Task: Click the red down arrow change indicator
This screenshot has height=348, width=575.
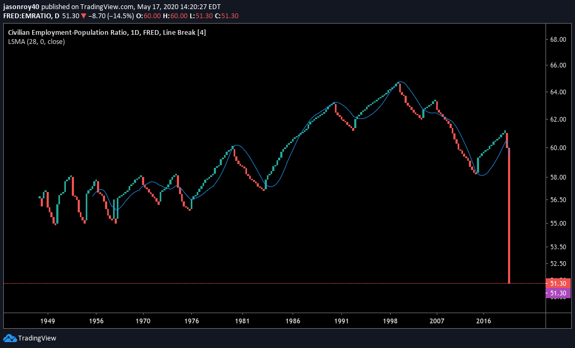Action: click(84, 16)
